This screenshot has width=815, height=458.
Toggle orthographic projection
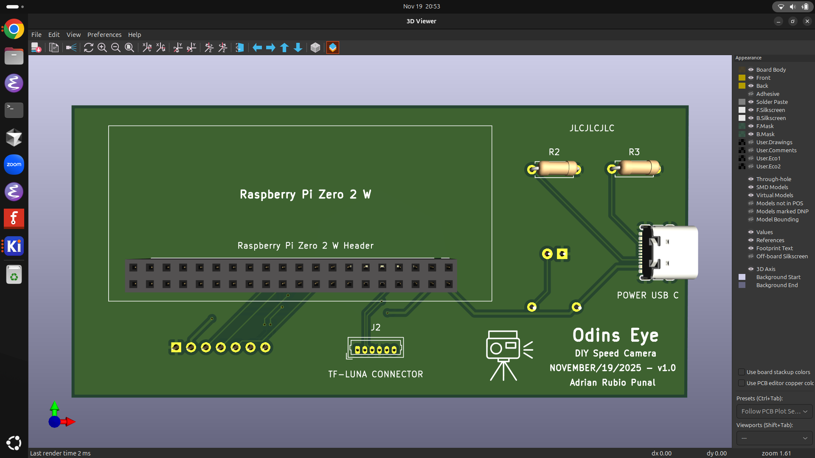315,47
